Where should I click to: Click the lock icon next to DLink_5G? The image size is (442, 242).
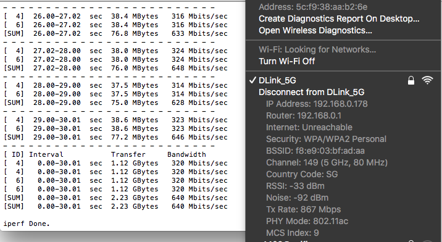coord(411,80)
